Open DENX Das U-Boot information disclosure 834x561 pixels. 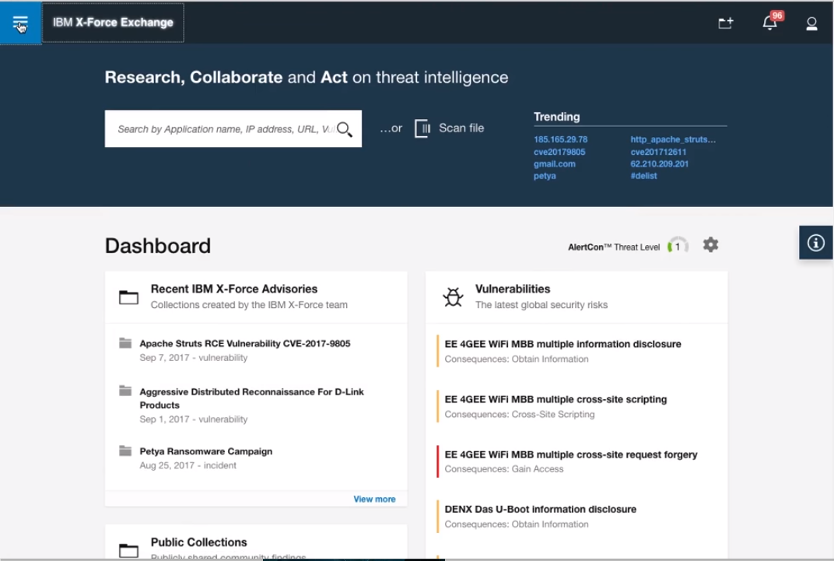540,510
